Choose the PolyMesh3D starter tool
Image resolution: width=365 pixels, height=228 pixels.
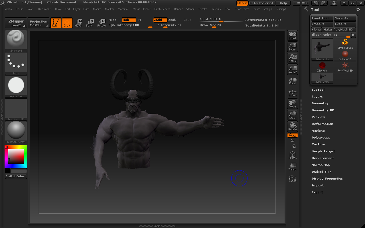pos(345,66)
